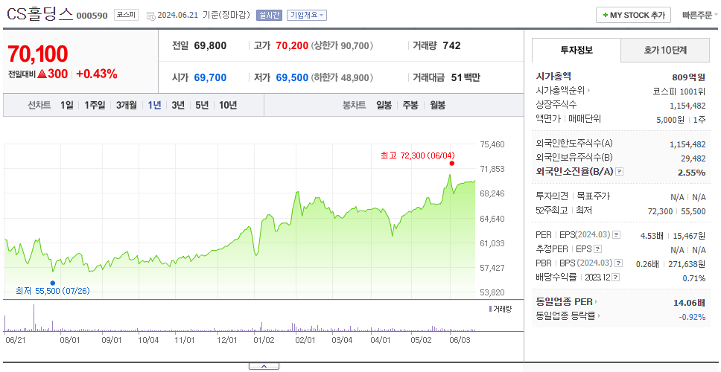This screenshot has width=721, height=372.
Task: Click the 75,460 price axis label
Action: [x=492, y=144]
